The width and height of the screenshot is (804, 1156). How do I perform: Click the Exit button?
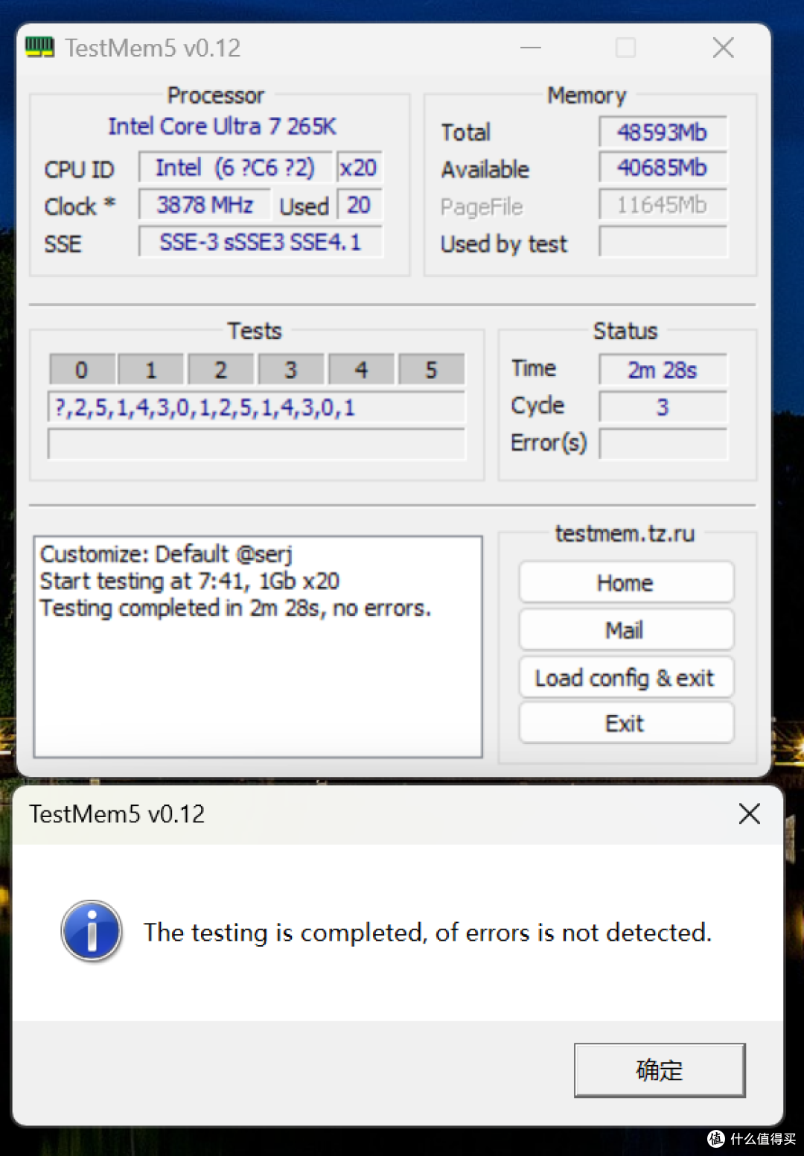(626, 723)
